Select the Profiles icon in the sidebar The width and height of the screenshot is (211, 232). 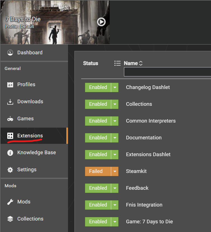pos(10,85)
